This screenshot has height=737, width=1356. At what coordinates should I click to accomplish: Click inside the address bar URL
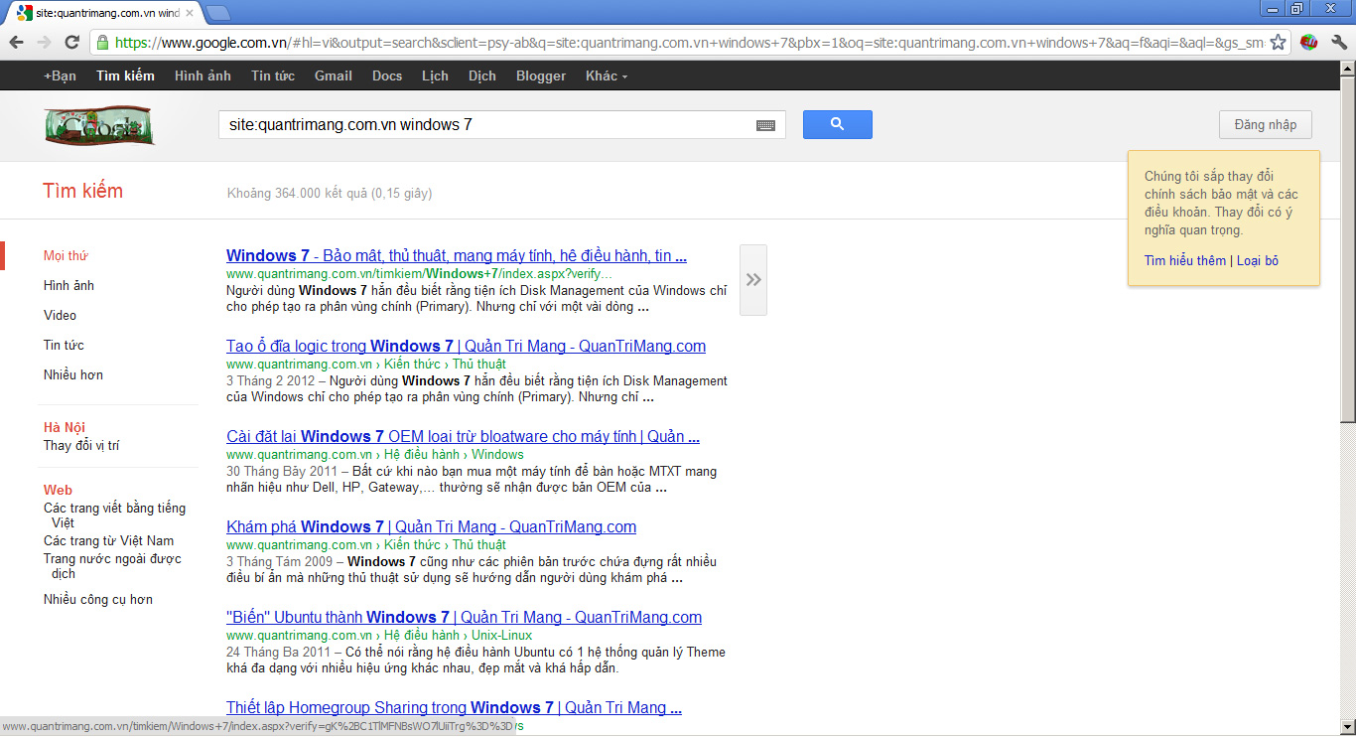(689, 43)
